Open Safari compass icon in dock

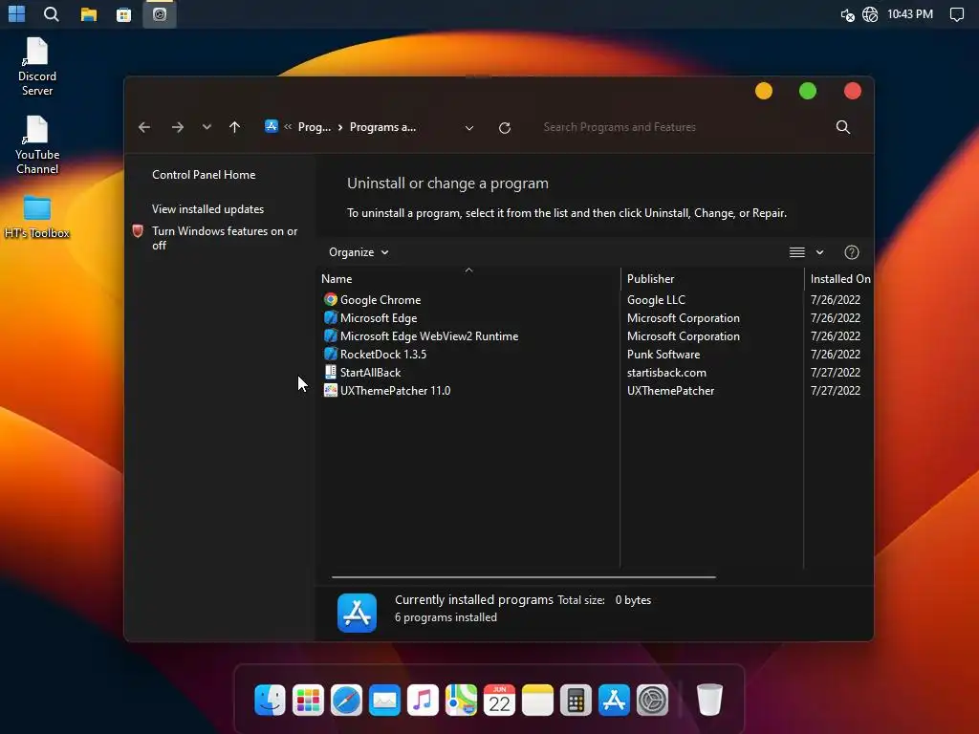coord(346,700)
